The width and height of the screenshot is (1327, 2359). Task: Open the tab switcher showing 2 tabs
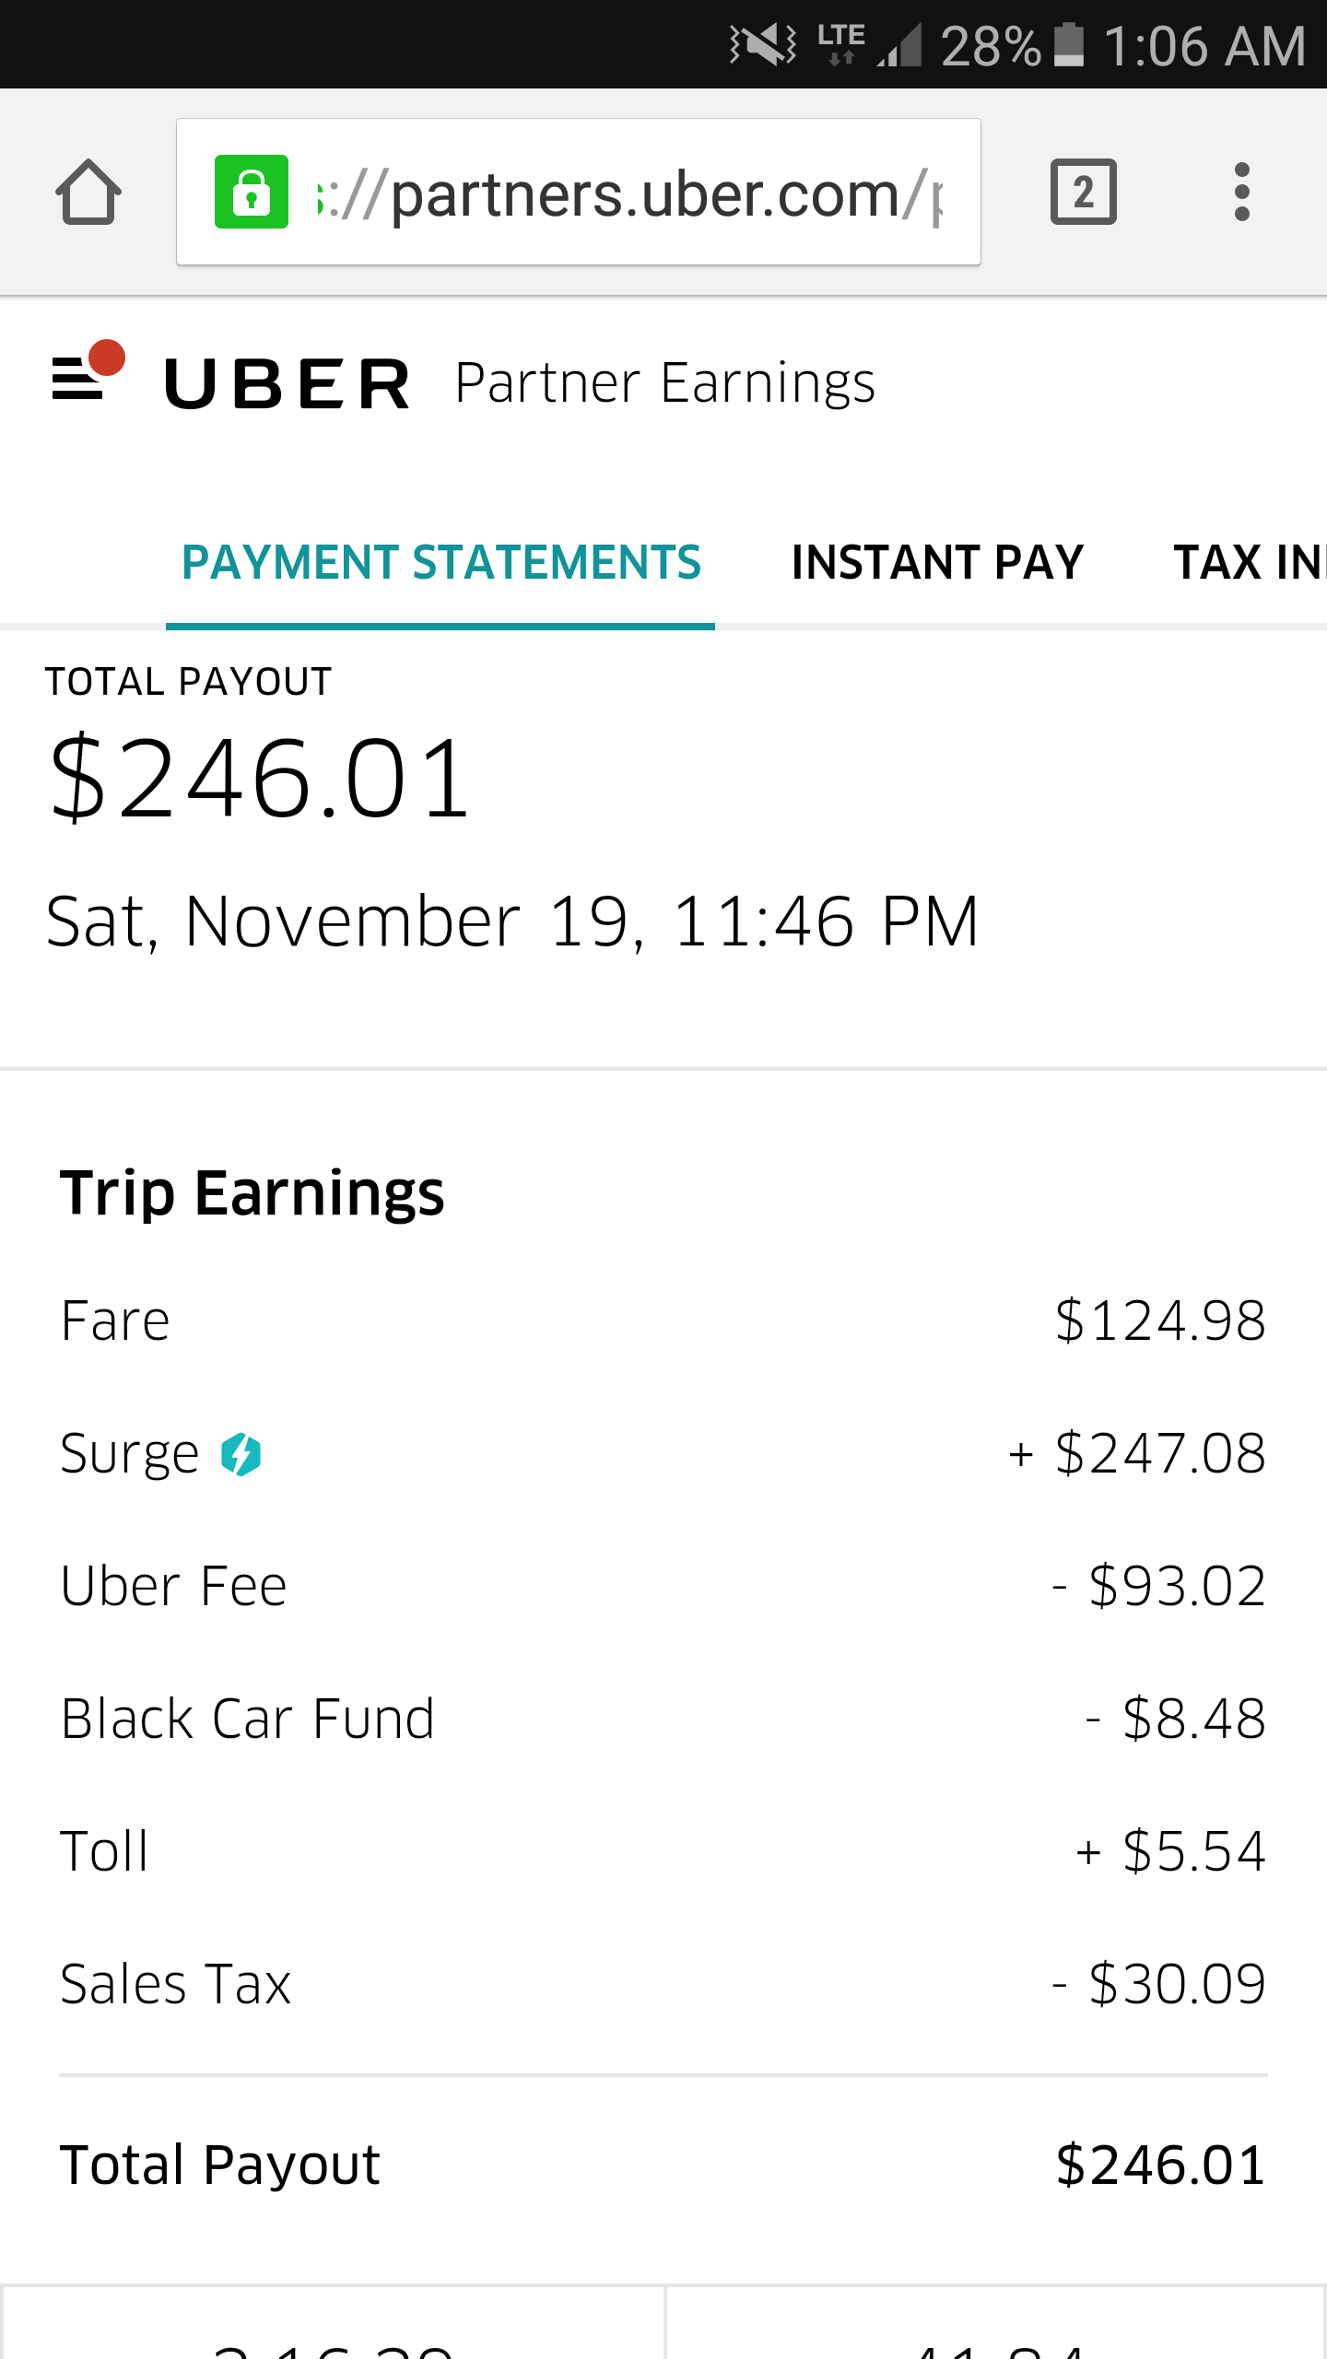(x=1083, y=192)
